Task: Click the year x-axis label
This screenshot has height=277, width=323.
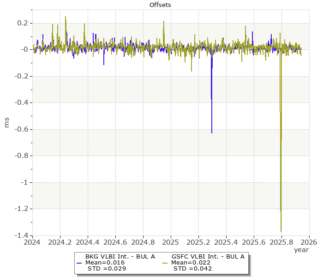Action: coord(301,250)
